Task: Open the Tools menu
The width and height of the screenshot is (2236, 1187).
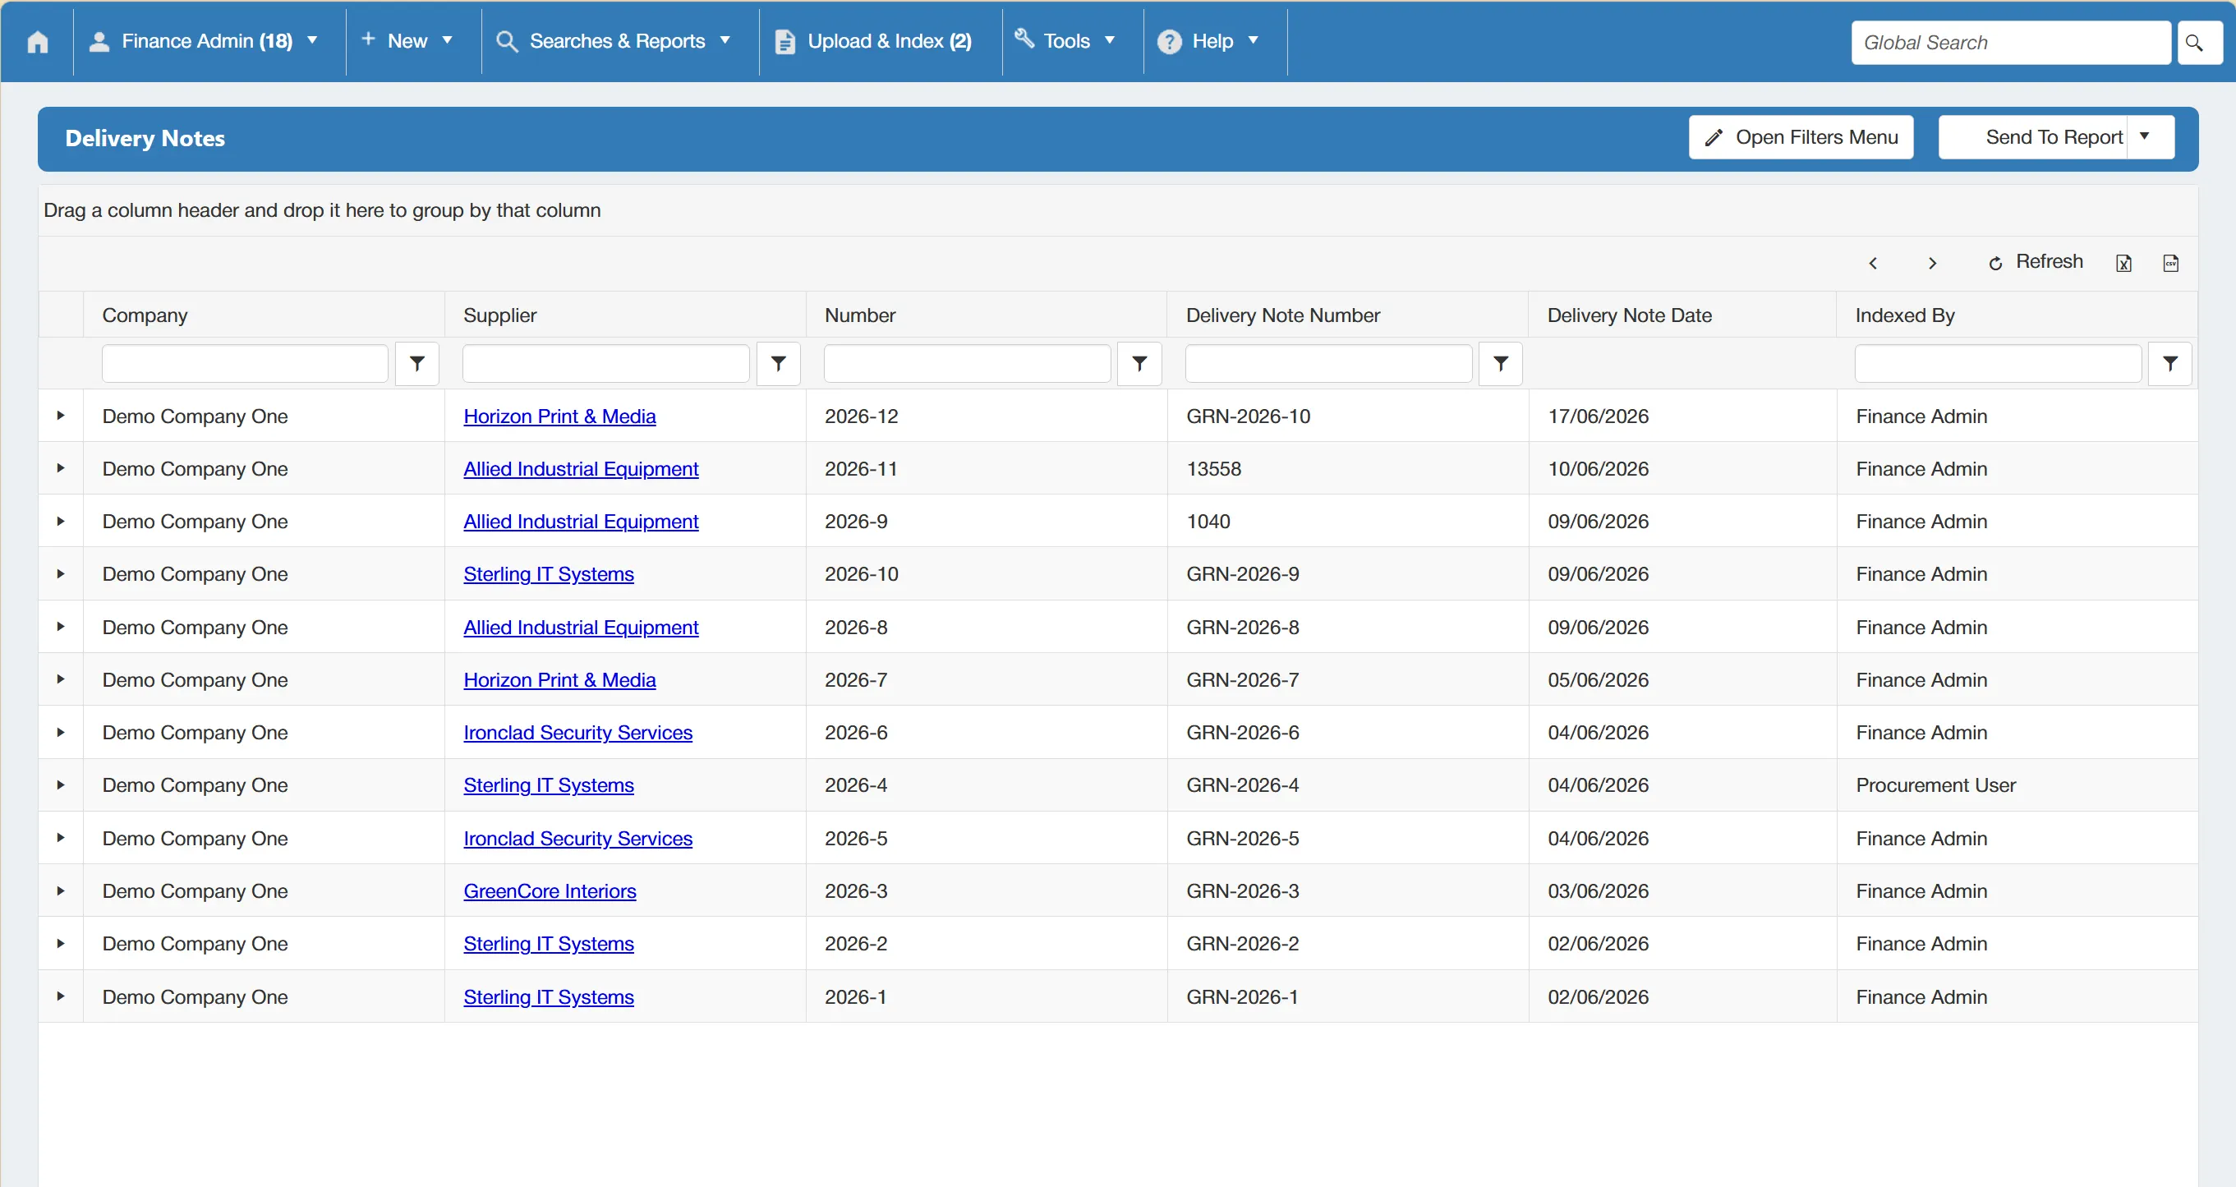Action: point(1066,41)
